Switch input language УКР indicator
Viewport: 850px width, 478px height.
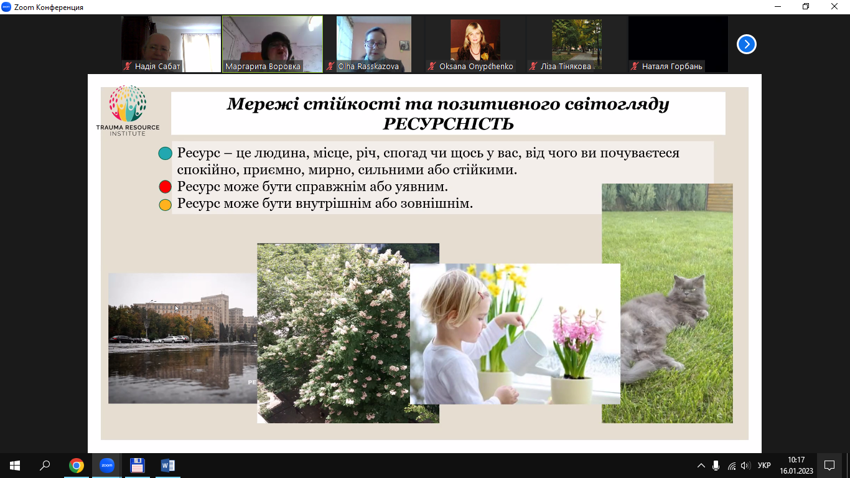[764, 466]
